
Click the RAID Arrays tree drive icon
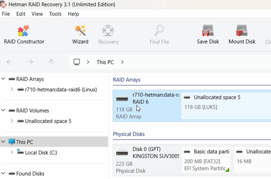12,79
